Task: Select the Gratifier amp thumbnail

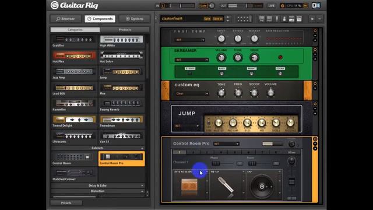Action: (x=74, y=41)
